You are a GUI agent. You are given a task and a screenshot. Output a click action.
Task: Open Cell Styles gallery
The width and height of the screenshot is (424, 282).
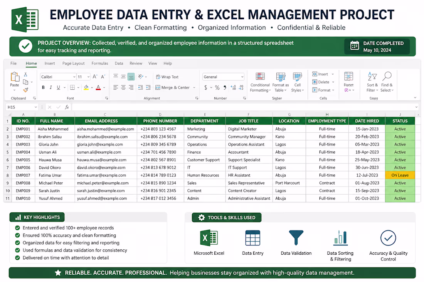pyautogui.click(x=298, y=82)
